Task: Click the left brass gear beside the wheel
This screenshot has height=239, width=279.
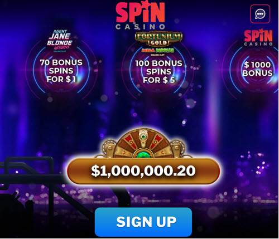Action: pos(108,148)
